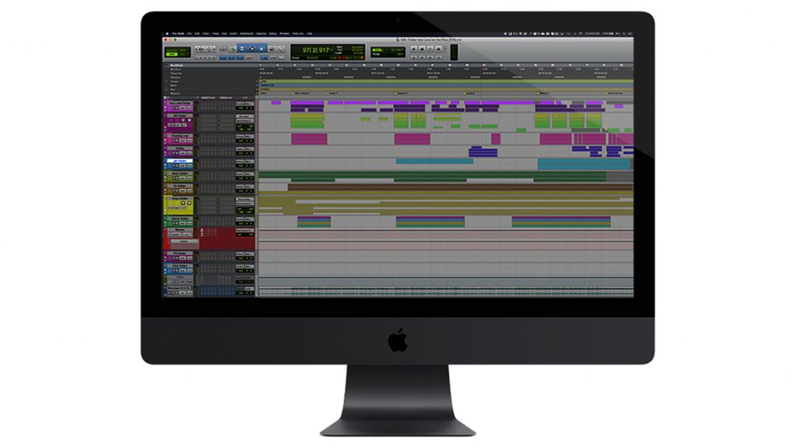Solo the yellow Keys folder track

coord(183,203)
